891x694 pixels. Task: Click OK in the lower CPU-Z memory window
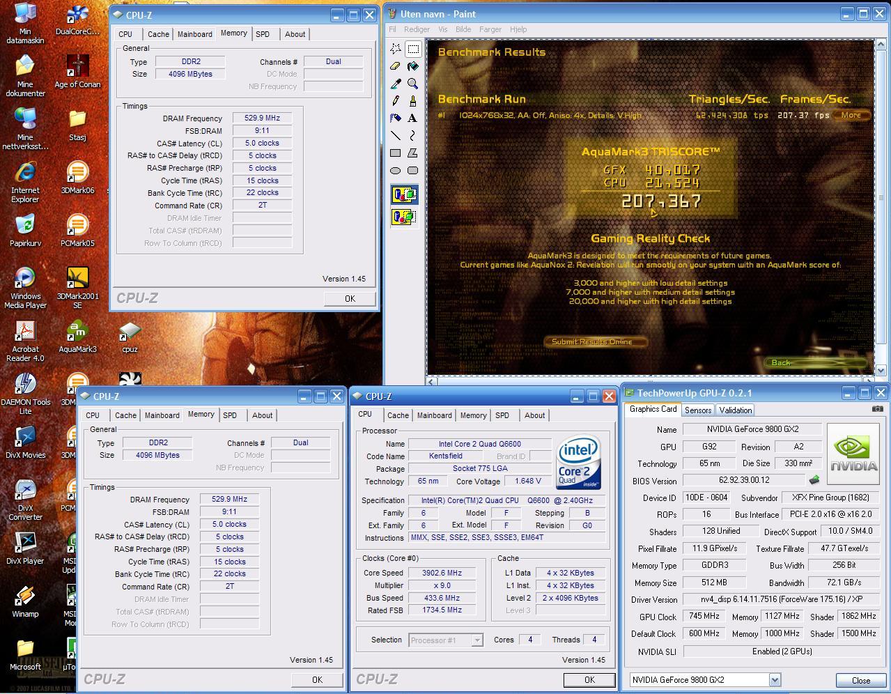[317, 679]
